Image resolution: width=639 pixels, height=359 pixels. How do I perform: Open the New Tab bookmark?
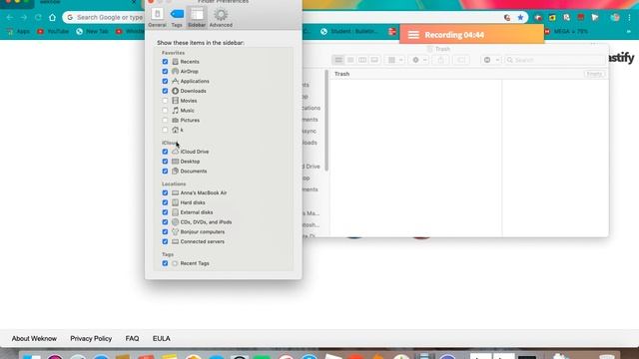(x=93, y=31)
